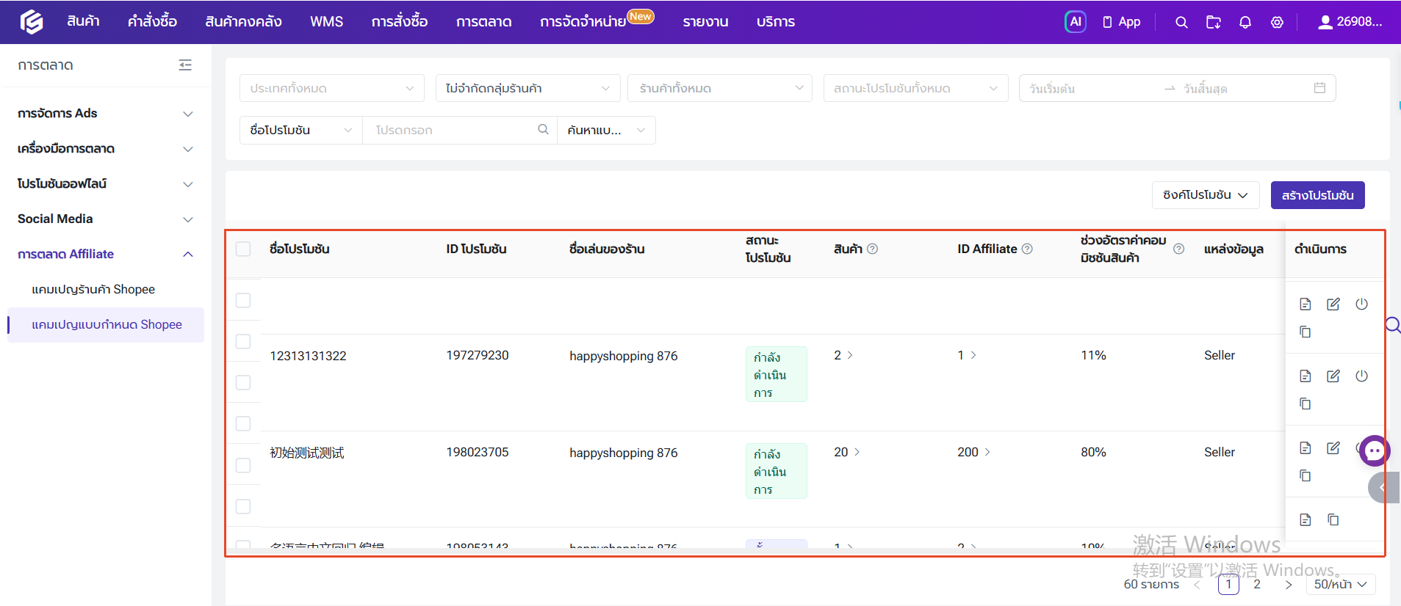The height and width of the screenshot is (606, 1401).
Task: Click the power icon in the second action row
Action: click(x=1361, y=376)
